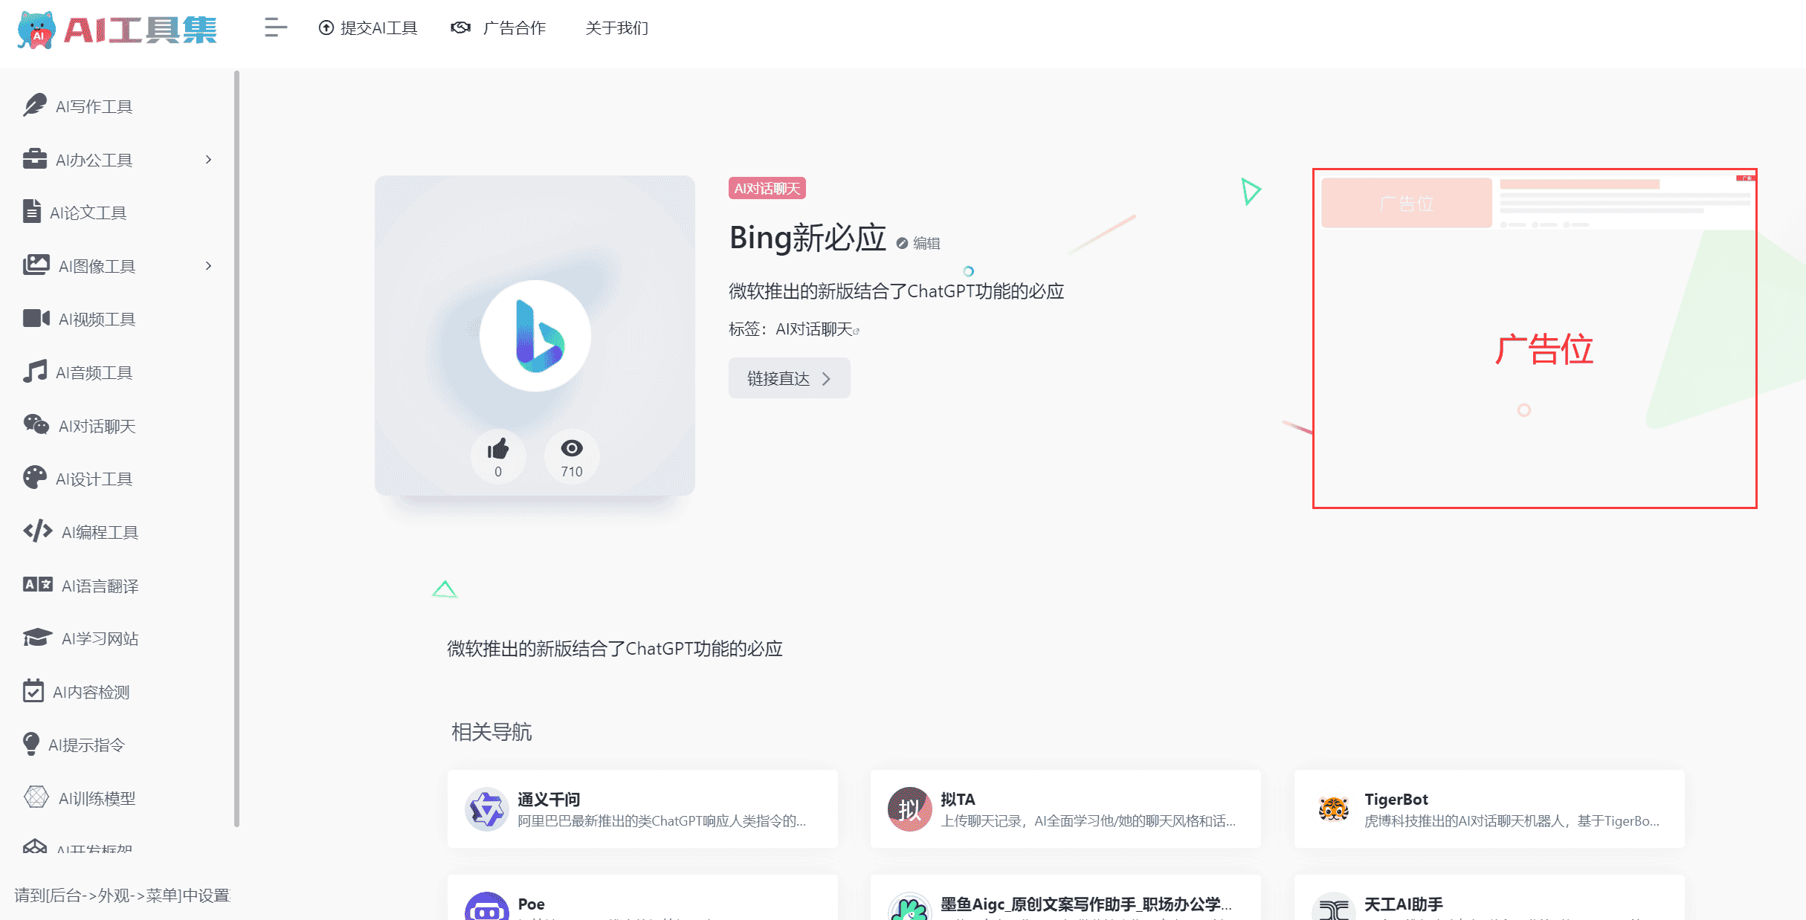This screenshot has width=1806, height=920.
Task: Click the graduation cap icon for AI学习网站
Action: point(37,638)
